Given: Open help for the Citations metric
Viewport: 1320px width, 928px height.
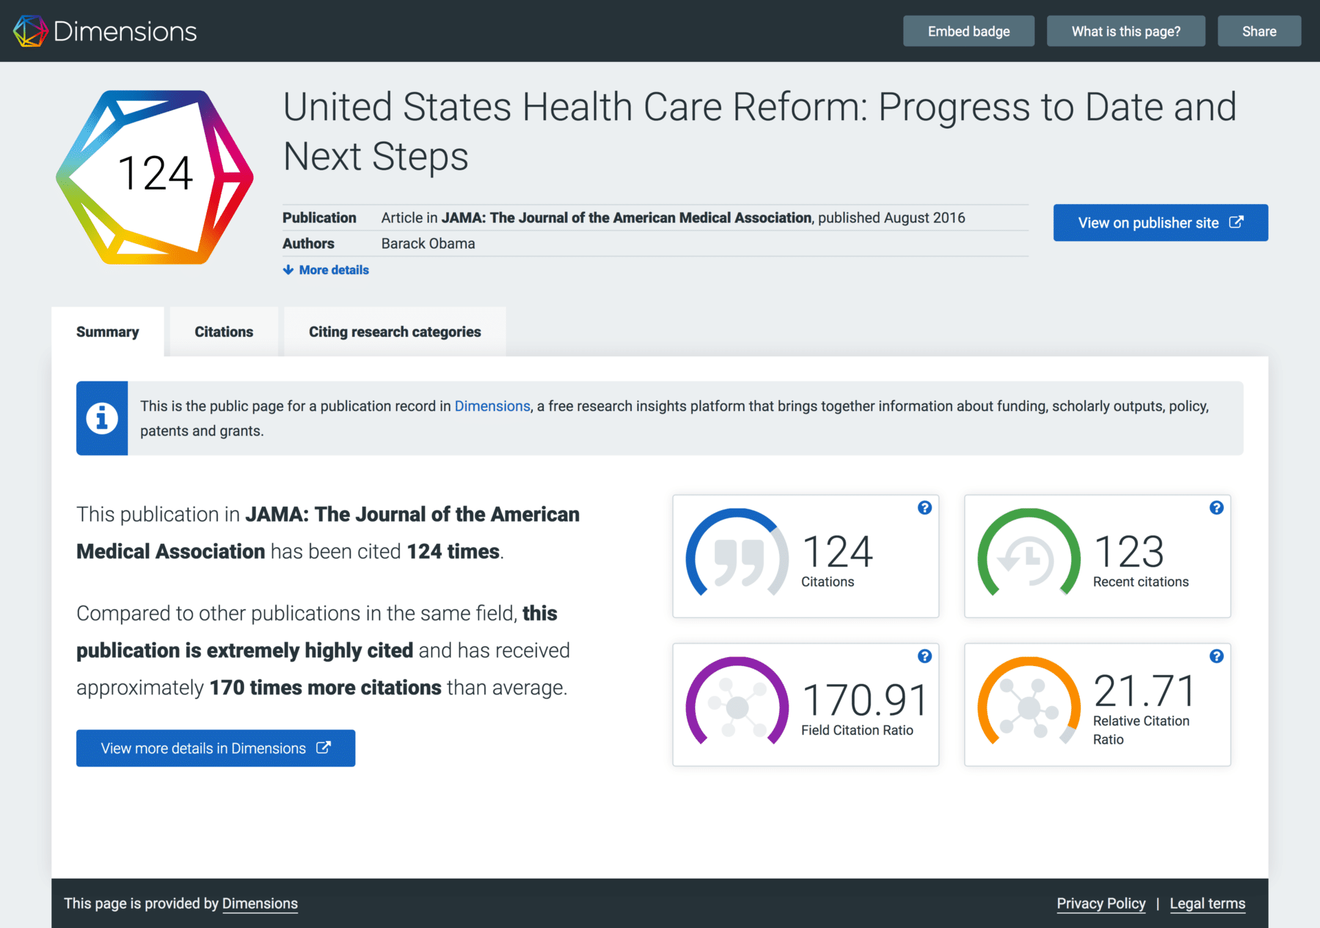Looking at the screenshot, I should [x=925, y=508].
